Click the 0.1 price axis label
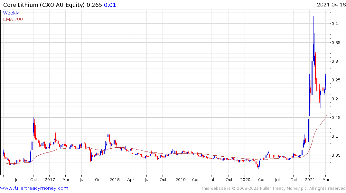The width and height of the screenshot is (346, 193). [335, 136]
